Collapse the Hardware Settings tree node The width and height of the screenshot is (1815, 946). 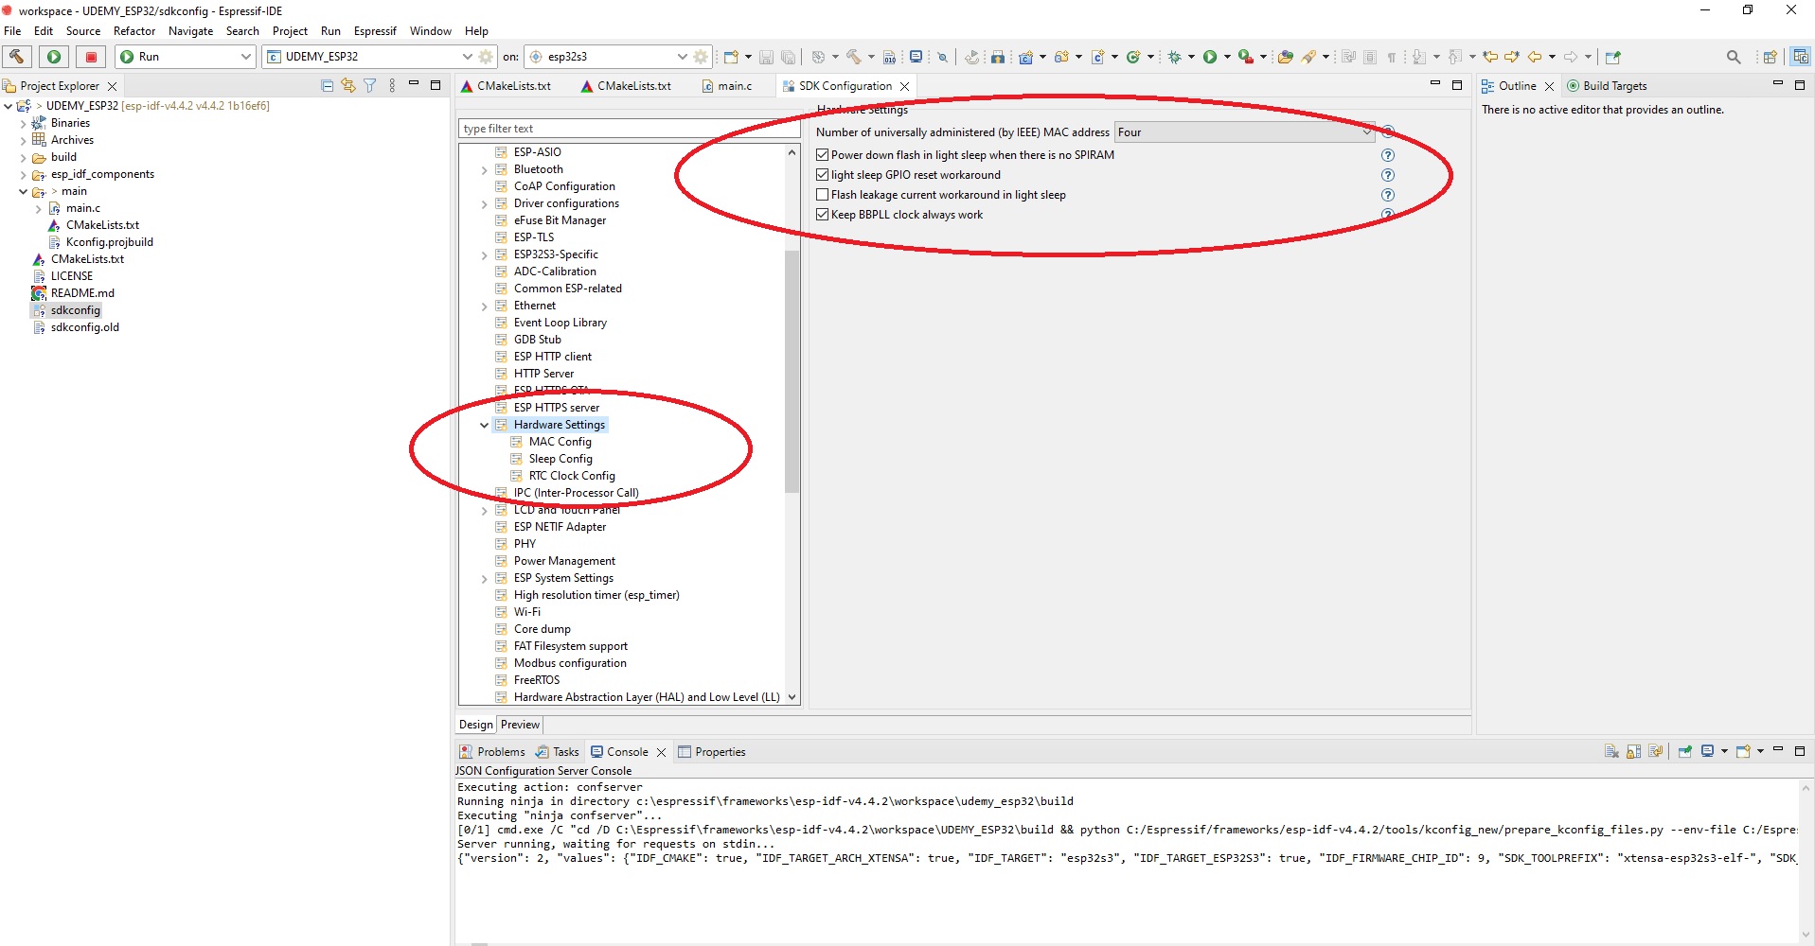tap(484, 426)
